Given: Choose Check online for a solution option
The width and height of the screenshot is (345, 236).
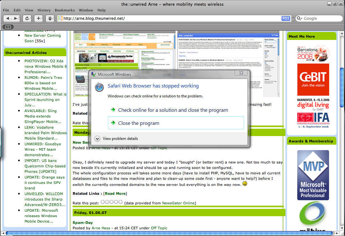Looking at the screenshot, I should (173, 110).
